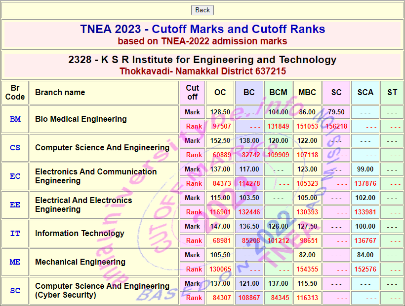Click Mechanical SCA rank 152576
Screen dimensions: 405x306
[365, 270]
